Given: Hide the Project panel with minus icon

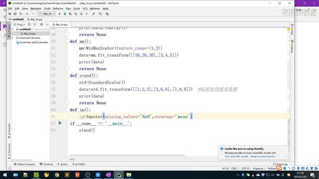Looking at the screenshot, I should coord(47,24).
